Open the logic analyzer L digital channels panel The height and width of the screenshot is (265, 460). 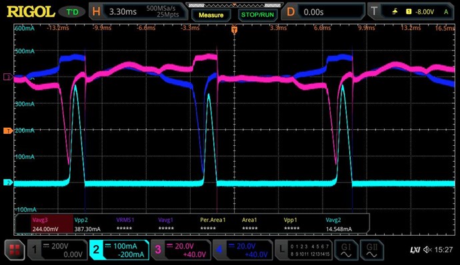click(x=303, y=250)
